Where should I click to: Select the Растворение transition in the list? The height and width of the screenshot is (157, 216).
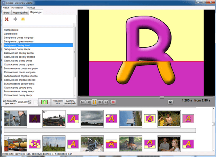coord(11,30)
